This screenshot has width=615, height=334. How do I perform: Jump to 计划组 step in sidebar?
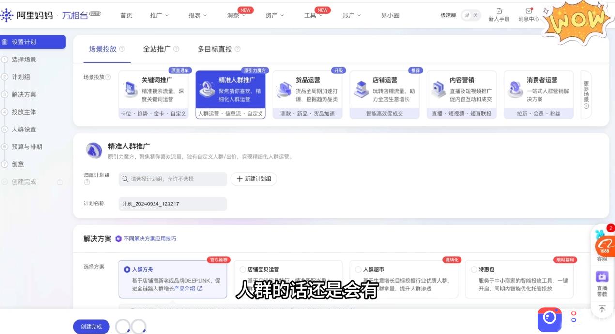point(21,77)
